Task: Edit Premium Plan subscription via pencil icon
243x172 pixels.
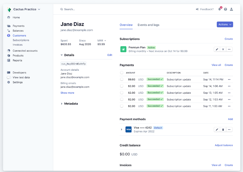Action: (217, 49)
